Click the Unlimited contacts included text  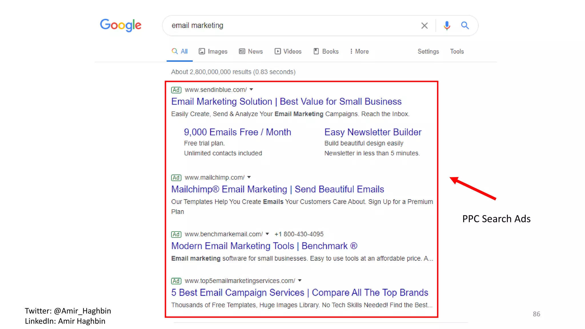223,153
